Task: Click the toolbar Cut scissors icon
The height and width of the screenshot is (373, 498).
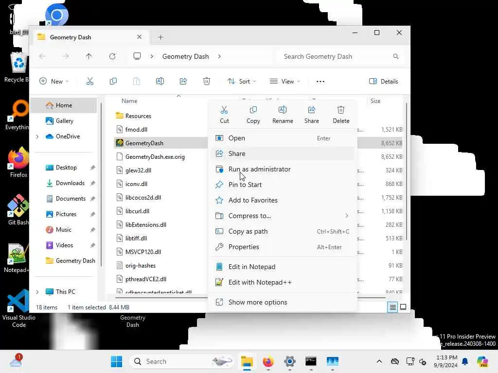Action: coord(90,82)
